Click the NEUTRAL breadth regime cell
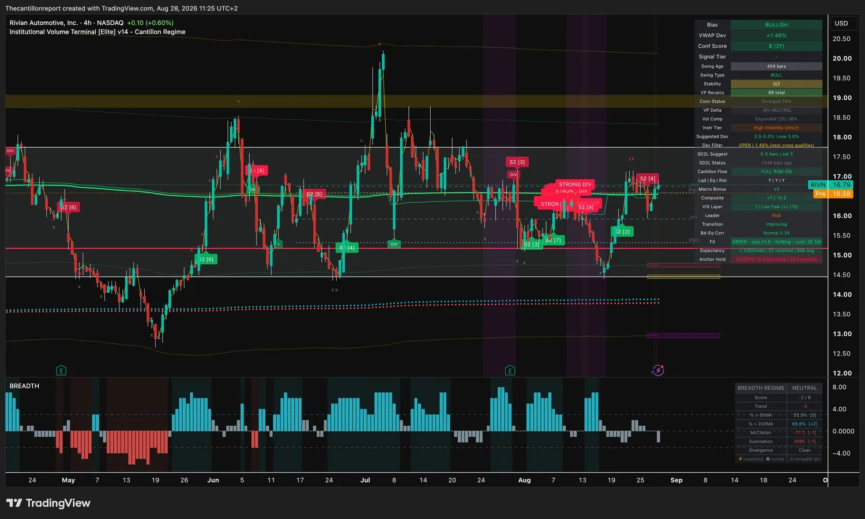This screenshot has height=519, width=865. tap(804, 388)
